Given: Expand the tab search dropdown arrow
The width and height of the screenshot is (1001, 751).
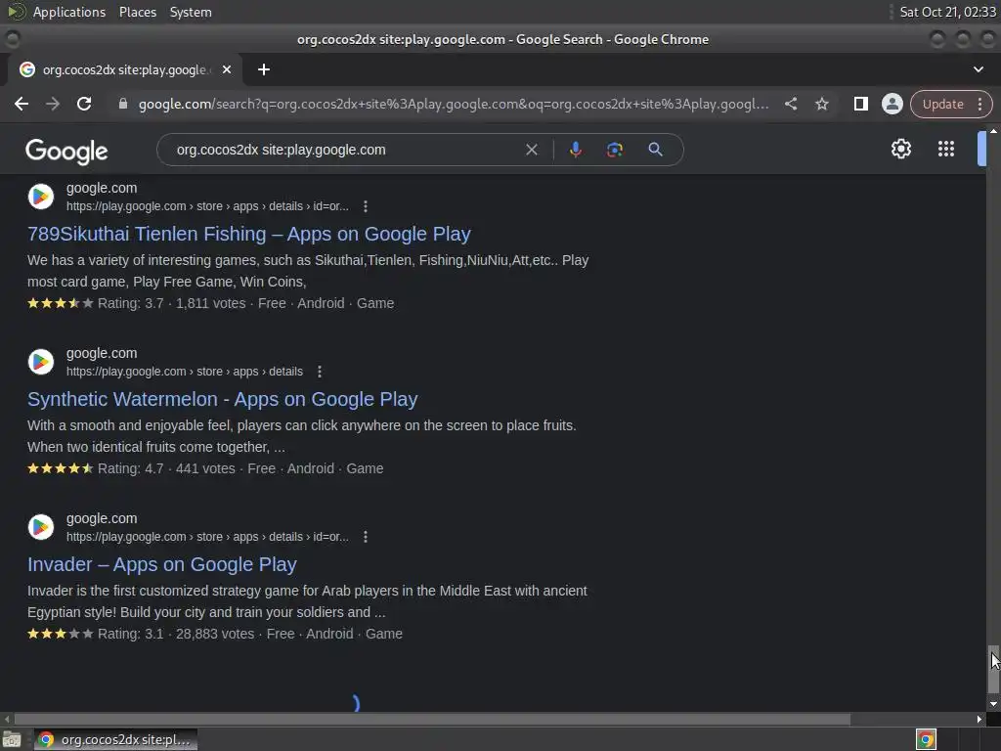Looking at the screenshot, I should coord(978,69).
